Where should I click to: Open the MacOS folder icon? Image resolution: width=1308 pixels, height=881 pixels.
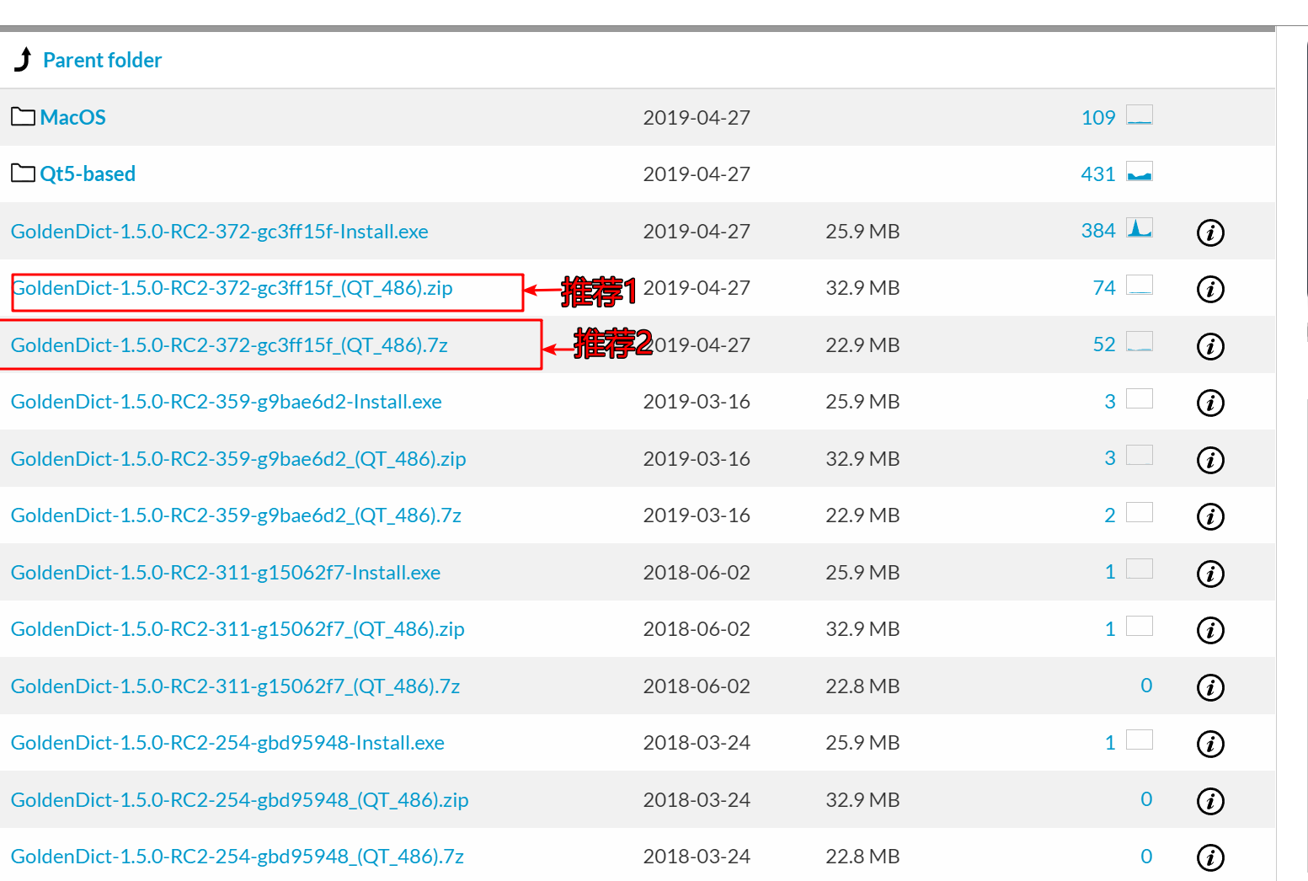(23, 117)
